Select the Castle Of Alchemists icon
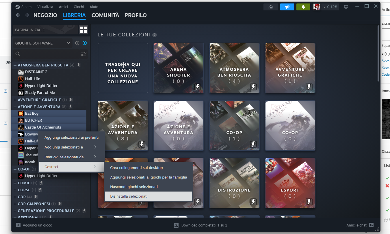390x234 pixels. pyautogui.click(x=21, y=127)
